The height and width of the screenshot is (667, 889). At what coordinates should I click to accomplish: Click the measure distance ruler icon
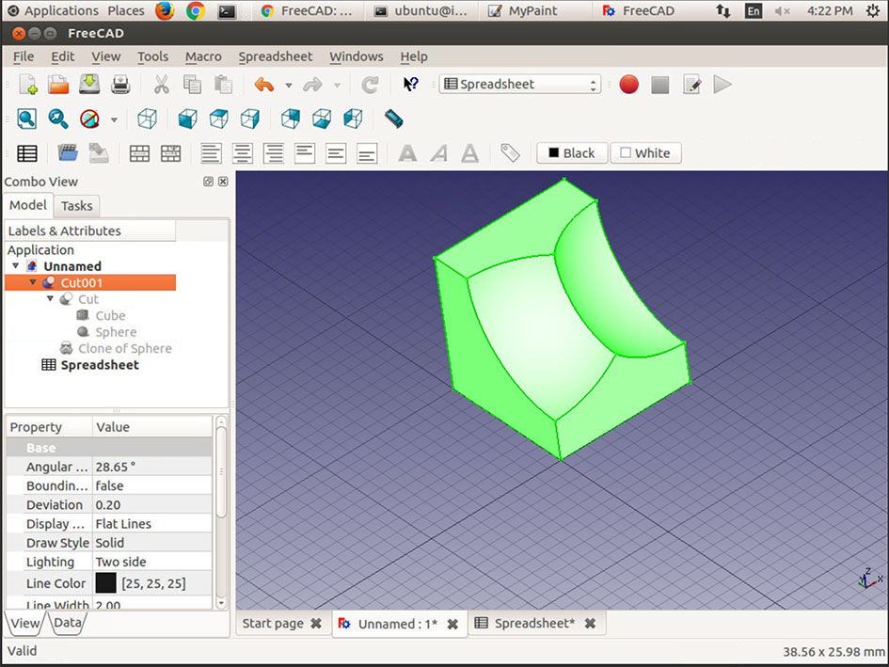point(393,119)
